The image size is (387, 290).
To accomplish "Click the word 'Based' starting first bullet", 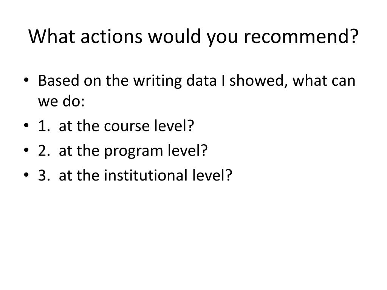I will point(59,80).
